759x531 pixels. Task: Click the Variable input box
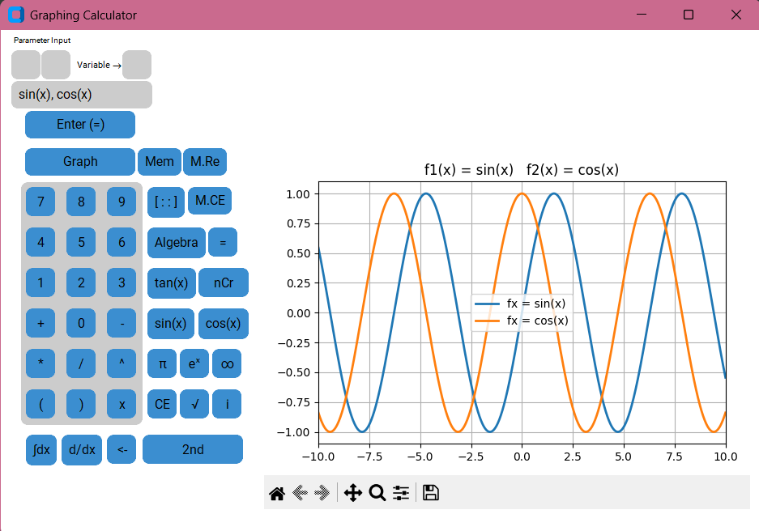(136, 65)
